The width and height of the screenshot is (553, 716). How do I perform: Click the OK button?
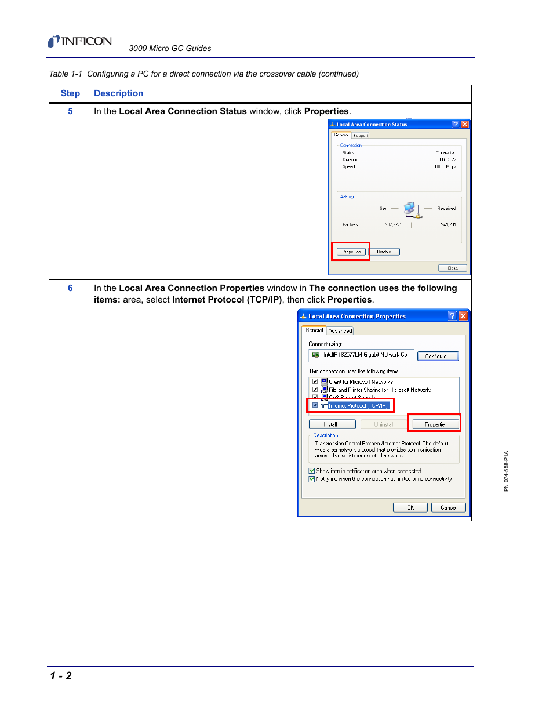(x=410, y=507)
